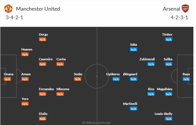Viewport: 196px width, 125px height.
Task: Click player name Fernandes
Action: coord(46,89)
